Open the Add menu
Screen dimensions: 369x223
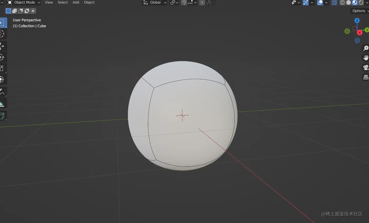[76, 2]
